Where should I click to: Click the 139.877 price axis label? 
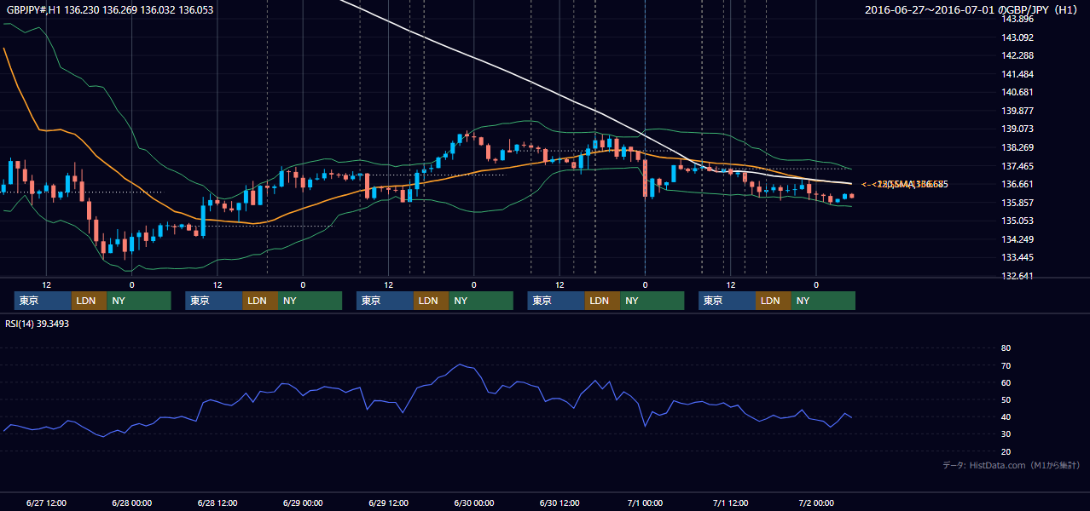(1018, 111)
